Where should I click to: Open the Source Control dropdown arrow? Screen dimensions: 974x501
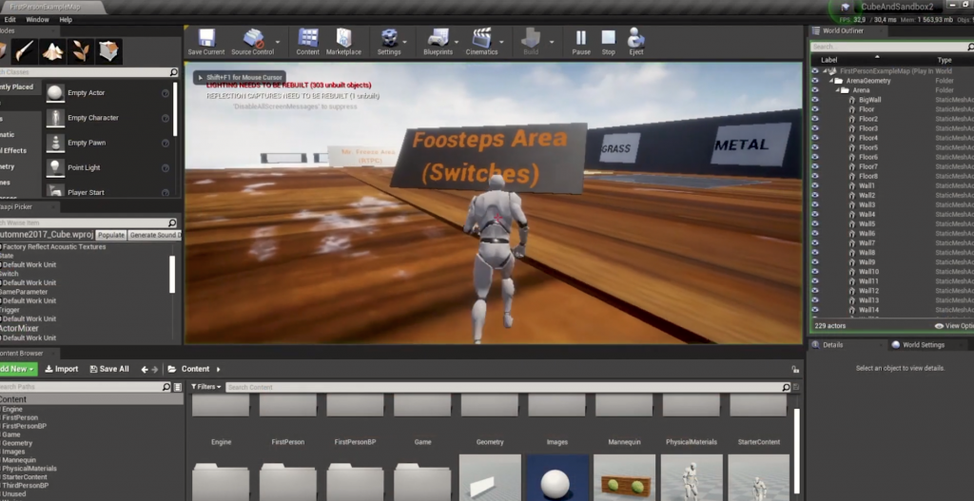[x=277, y=42]
